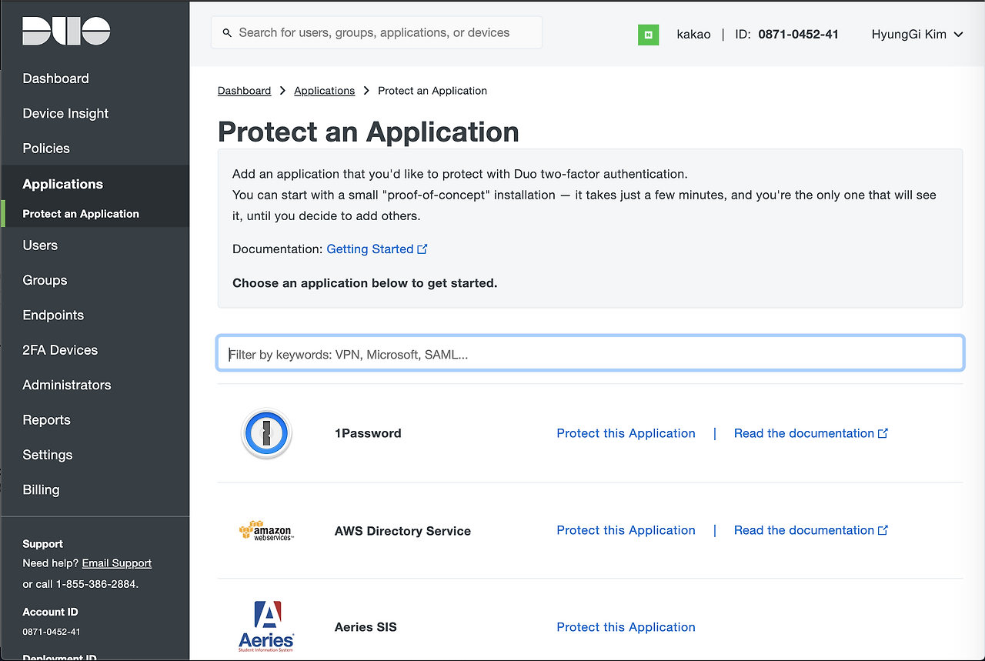Protect this Application for AWS Directory Service
The height and width of the screenshot is (661, 985).
[626, 530]
